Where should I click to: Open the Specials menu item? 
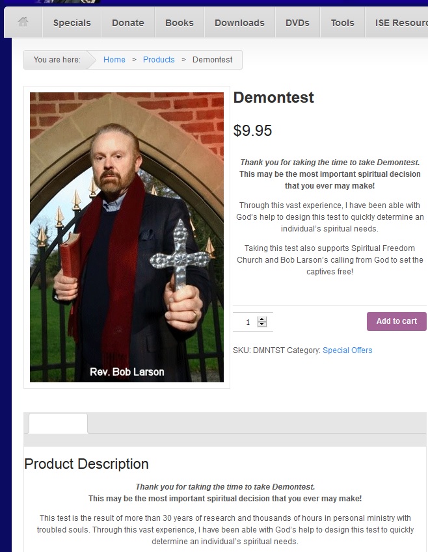(72, 23)
